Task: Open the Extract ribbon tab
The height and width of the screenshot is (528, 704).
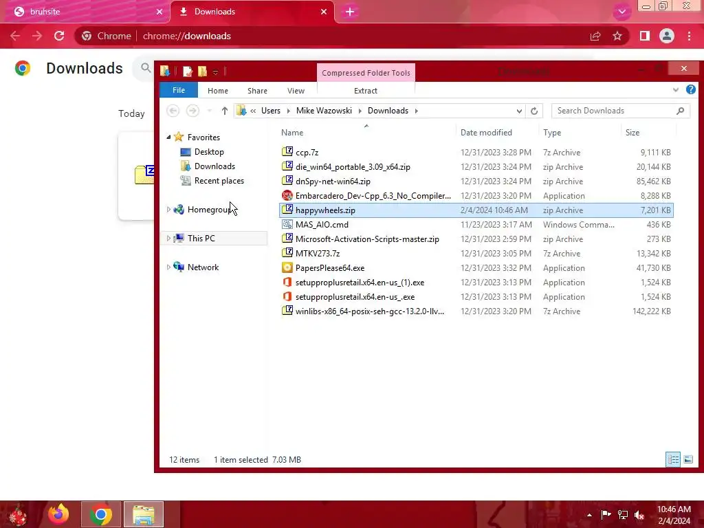Action: 366,91
